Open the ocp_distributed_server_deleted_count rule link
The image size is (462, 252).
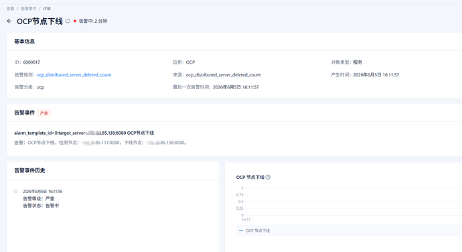point(74,74)
